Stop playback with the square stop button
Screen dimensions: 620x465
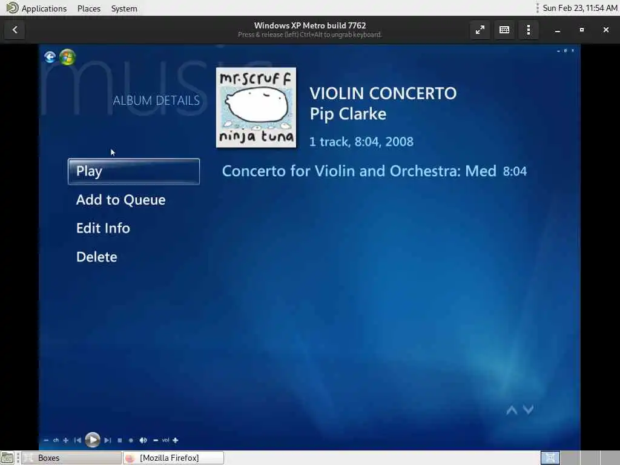point(120,440)
